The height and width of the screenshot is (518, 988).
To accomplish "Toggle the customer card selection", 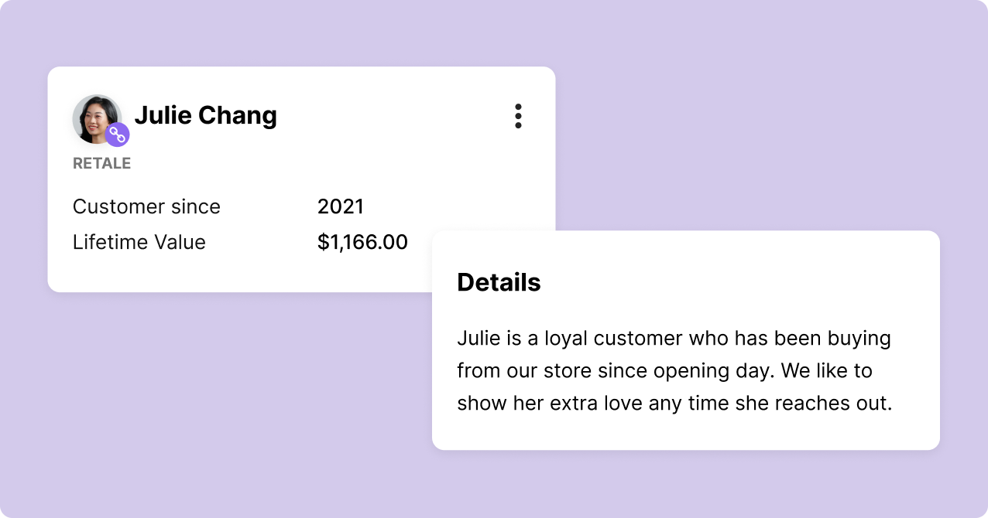I will 300,179.
